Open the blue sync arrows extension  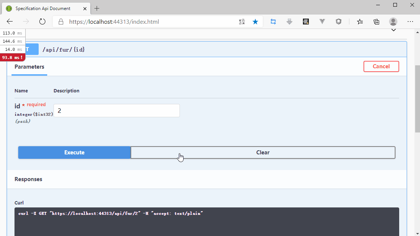point(273,22)
